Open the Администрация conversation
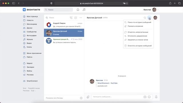The width and height of the screenshot is (183, 103). point(64,41)
